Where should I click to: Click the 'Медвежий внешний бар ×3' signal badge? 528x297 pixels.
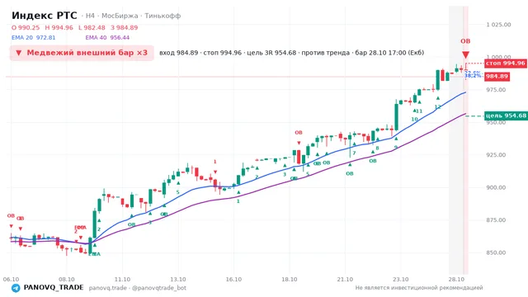(82, 53)
